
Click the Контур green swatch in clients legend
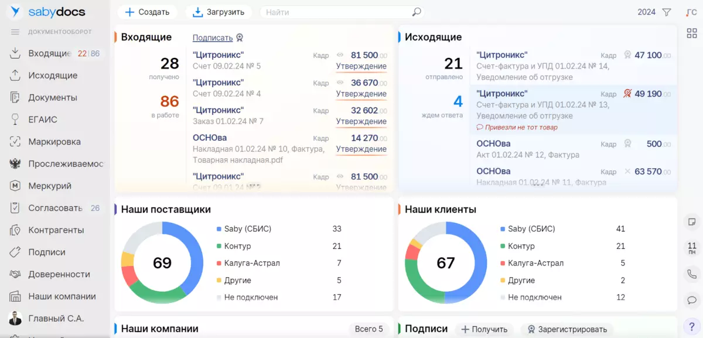503,246
